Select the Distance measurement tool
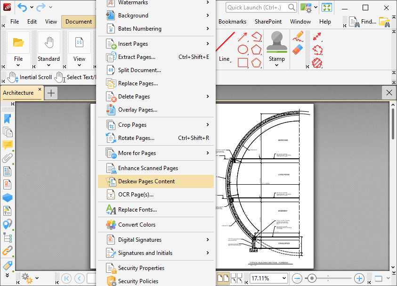 317,37
